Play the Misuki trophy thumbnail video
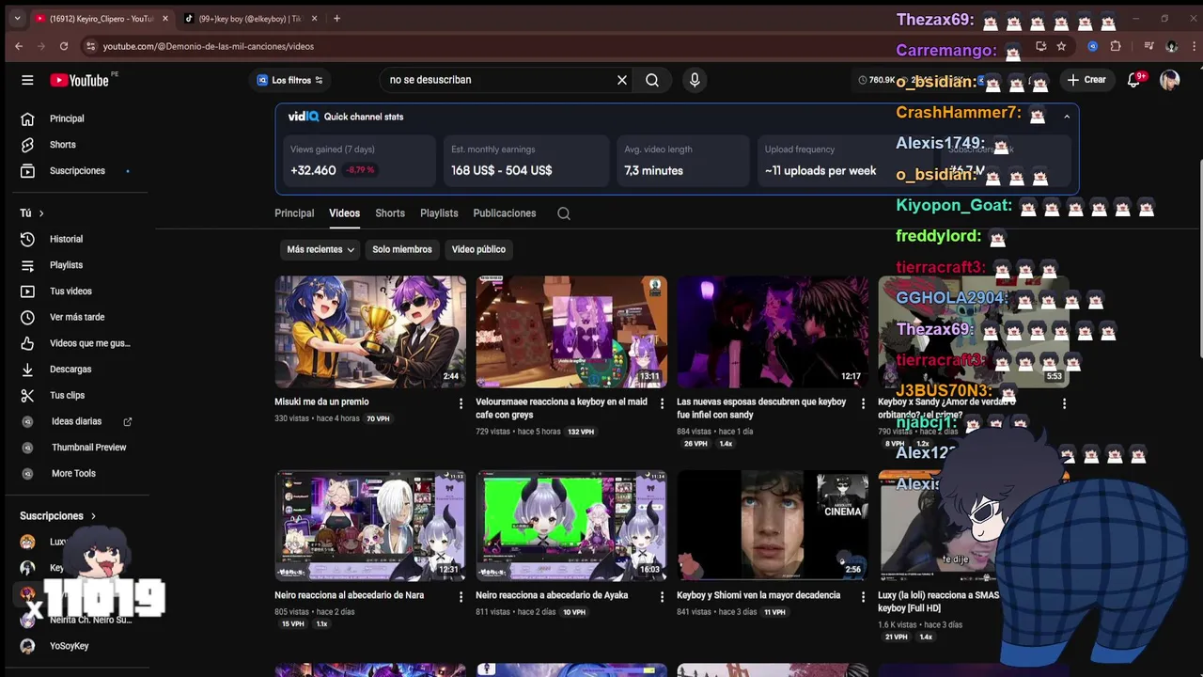1203x677 pixels. [x=370, y=331]
